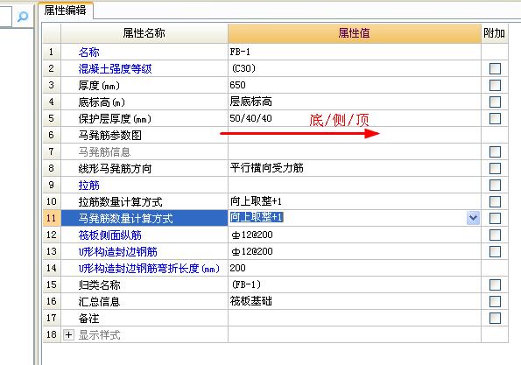Select the 名称 property label
521x365 pixels.
click(x=89, y=53)
